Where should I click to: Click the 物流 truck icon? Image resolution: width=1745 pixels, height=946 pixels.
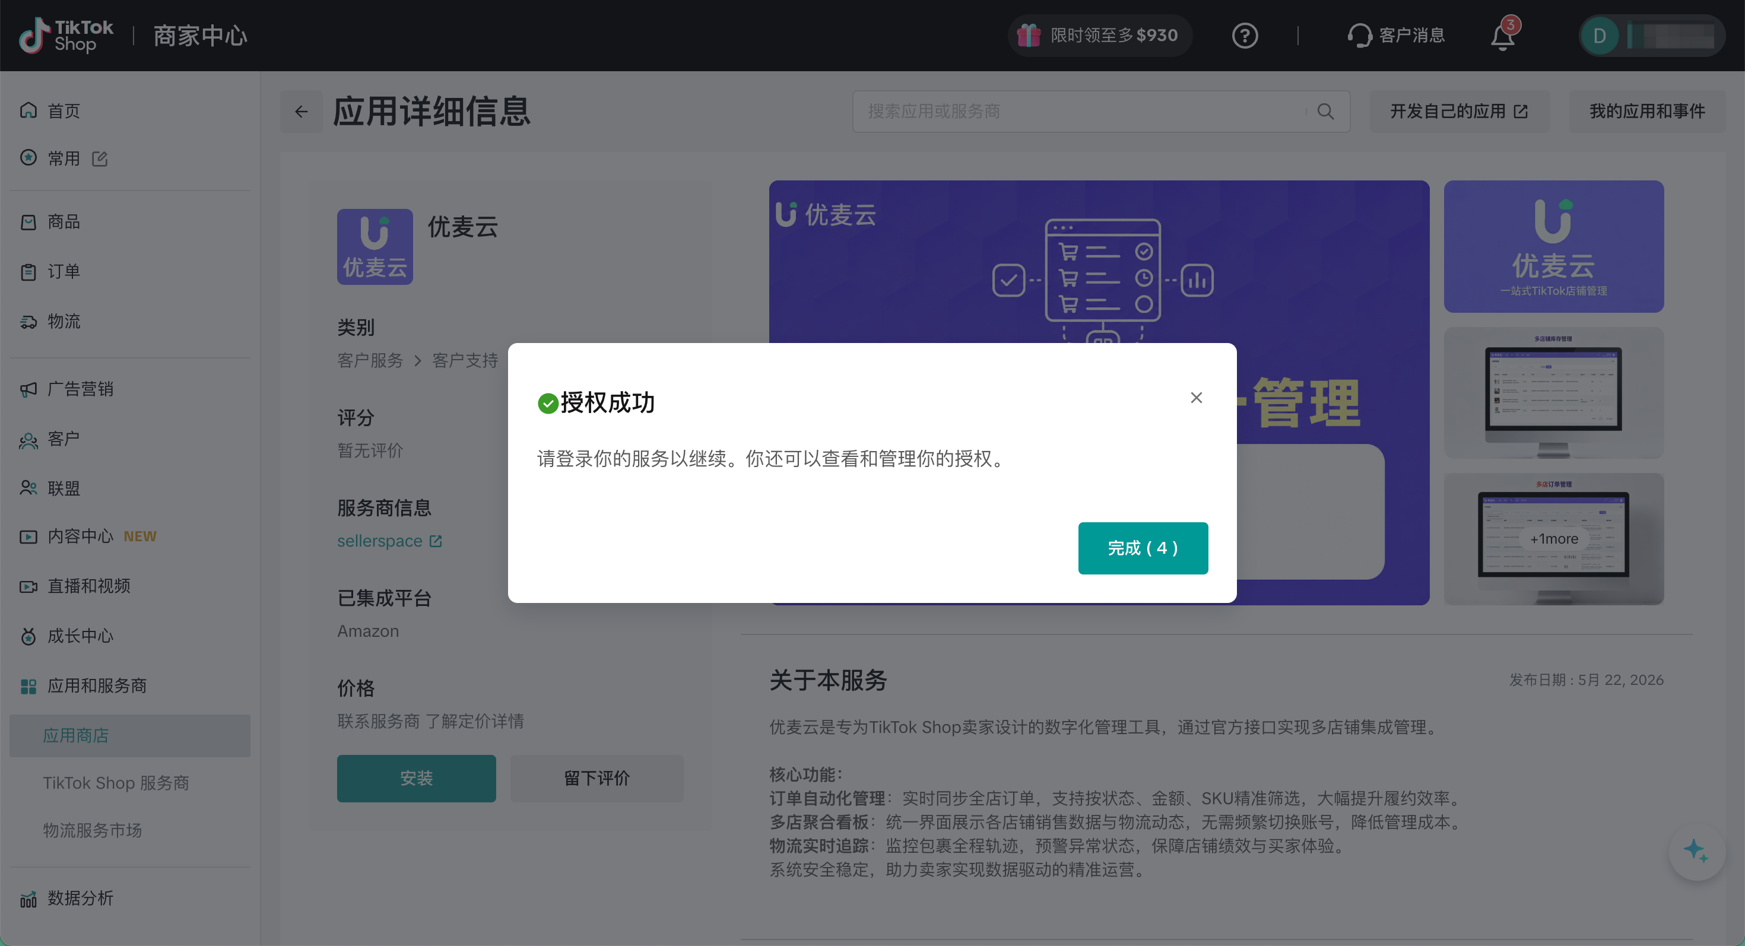tap(28, 321)
